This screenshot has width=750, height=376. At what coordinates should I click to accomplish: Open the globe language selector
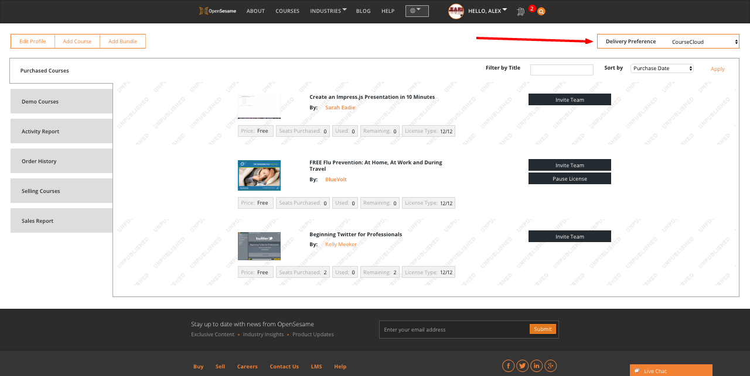click(417, 11)
